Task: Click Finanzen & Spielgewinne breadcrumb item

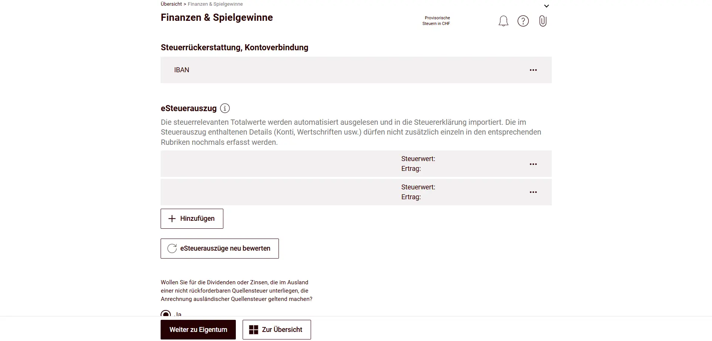Action: pos(215,4)
